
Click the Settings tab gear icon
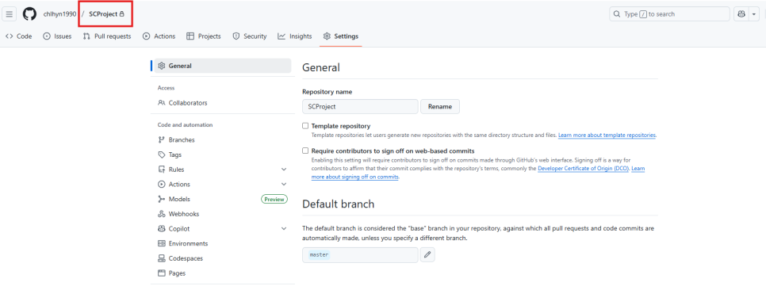point(327,36)
